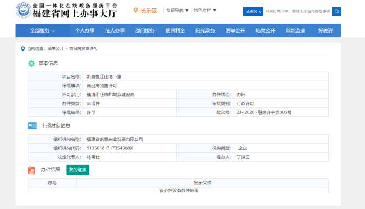The height and width of the screenshot is (209, 365).
Task: Open the 法人办事 nav tab
Action: tap(115, 30)
